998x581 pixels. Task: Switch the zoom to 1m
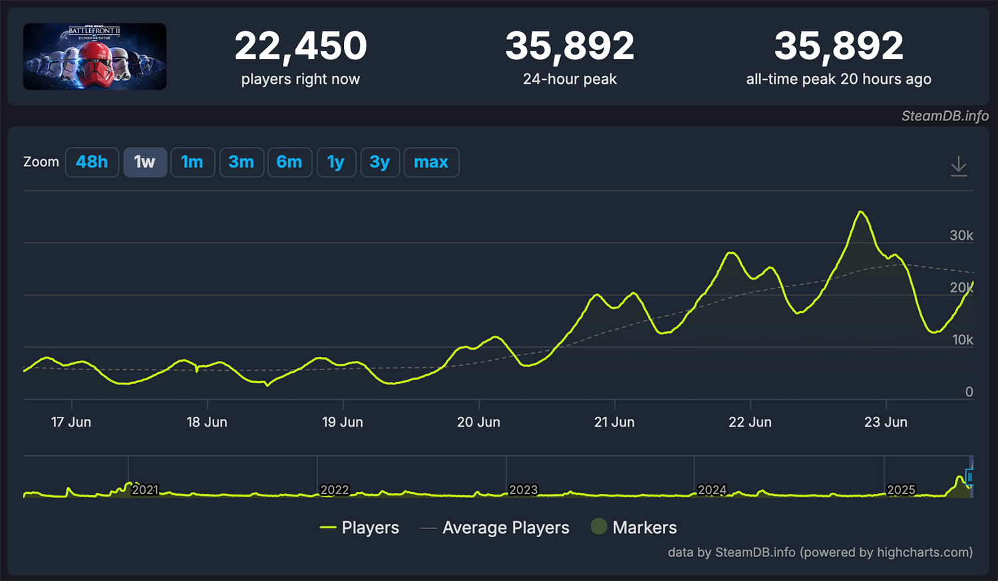192,162
